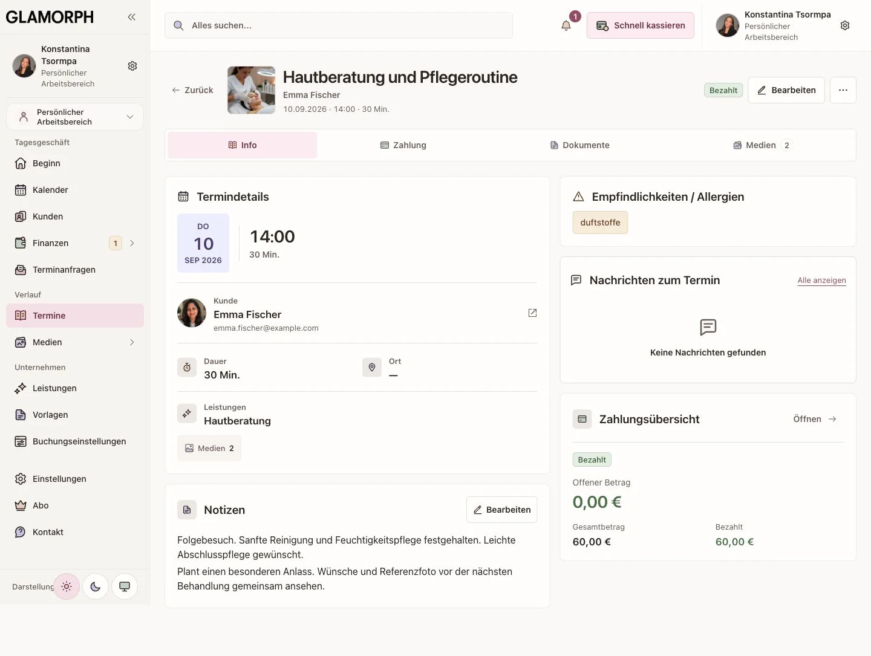Screen dimensions: 871x656
Task: Switch to the Info tab
Action: 243,145
